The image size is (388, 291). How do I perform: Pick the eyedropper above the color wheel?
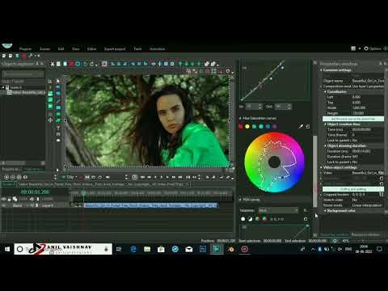[x=301, y=126]
